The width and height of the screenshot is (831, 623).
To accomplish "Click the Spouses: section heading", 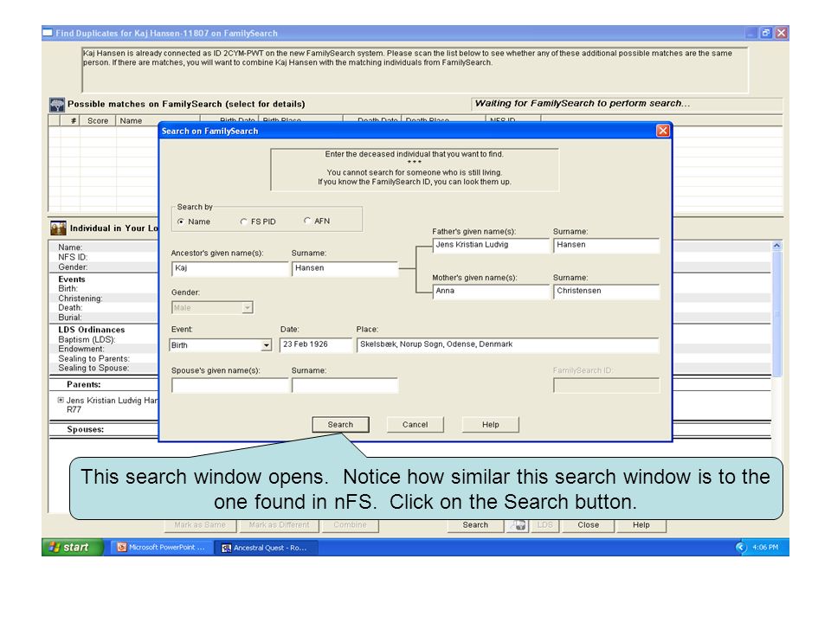I will [x=86, y=429].
